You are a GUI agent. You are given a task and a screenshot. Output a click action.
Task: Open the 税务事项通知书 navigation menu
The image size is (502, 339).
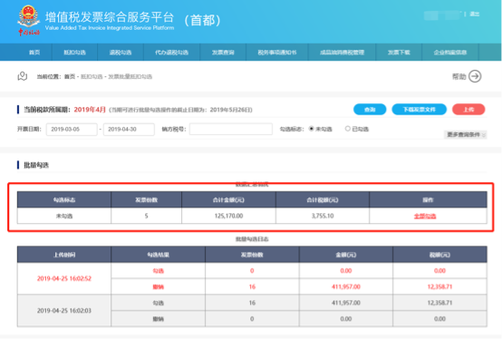[277, 53]
